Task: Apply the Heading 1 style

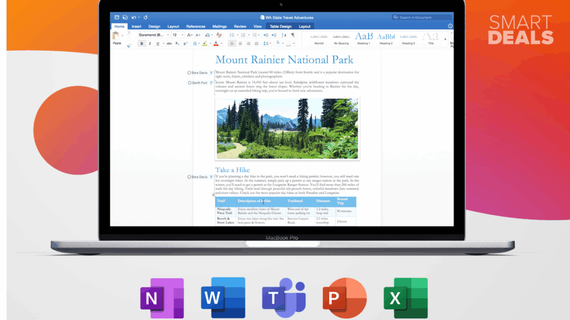Action: [x=363, y=38]
